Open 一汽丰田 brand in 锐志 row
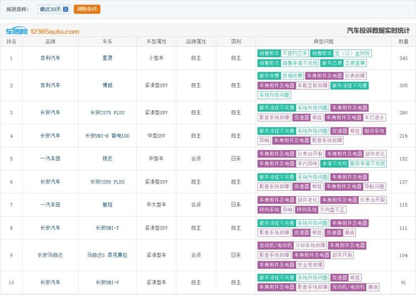 [51, 159]
